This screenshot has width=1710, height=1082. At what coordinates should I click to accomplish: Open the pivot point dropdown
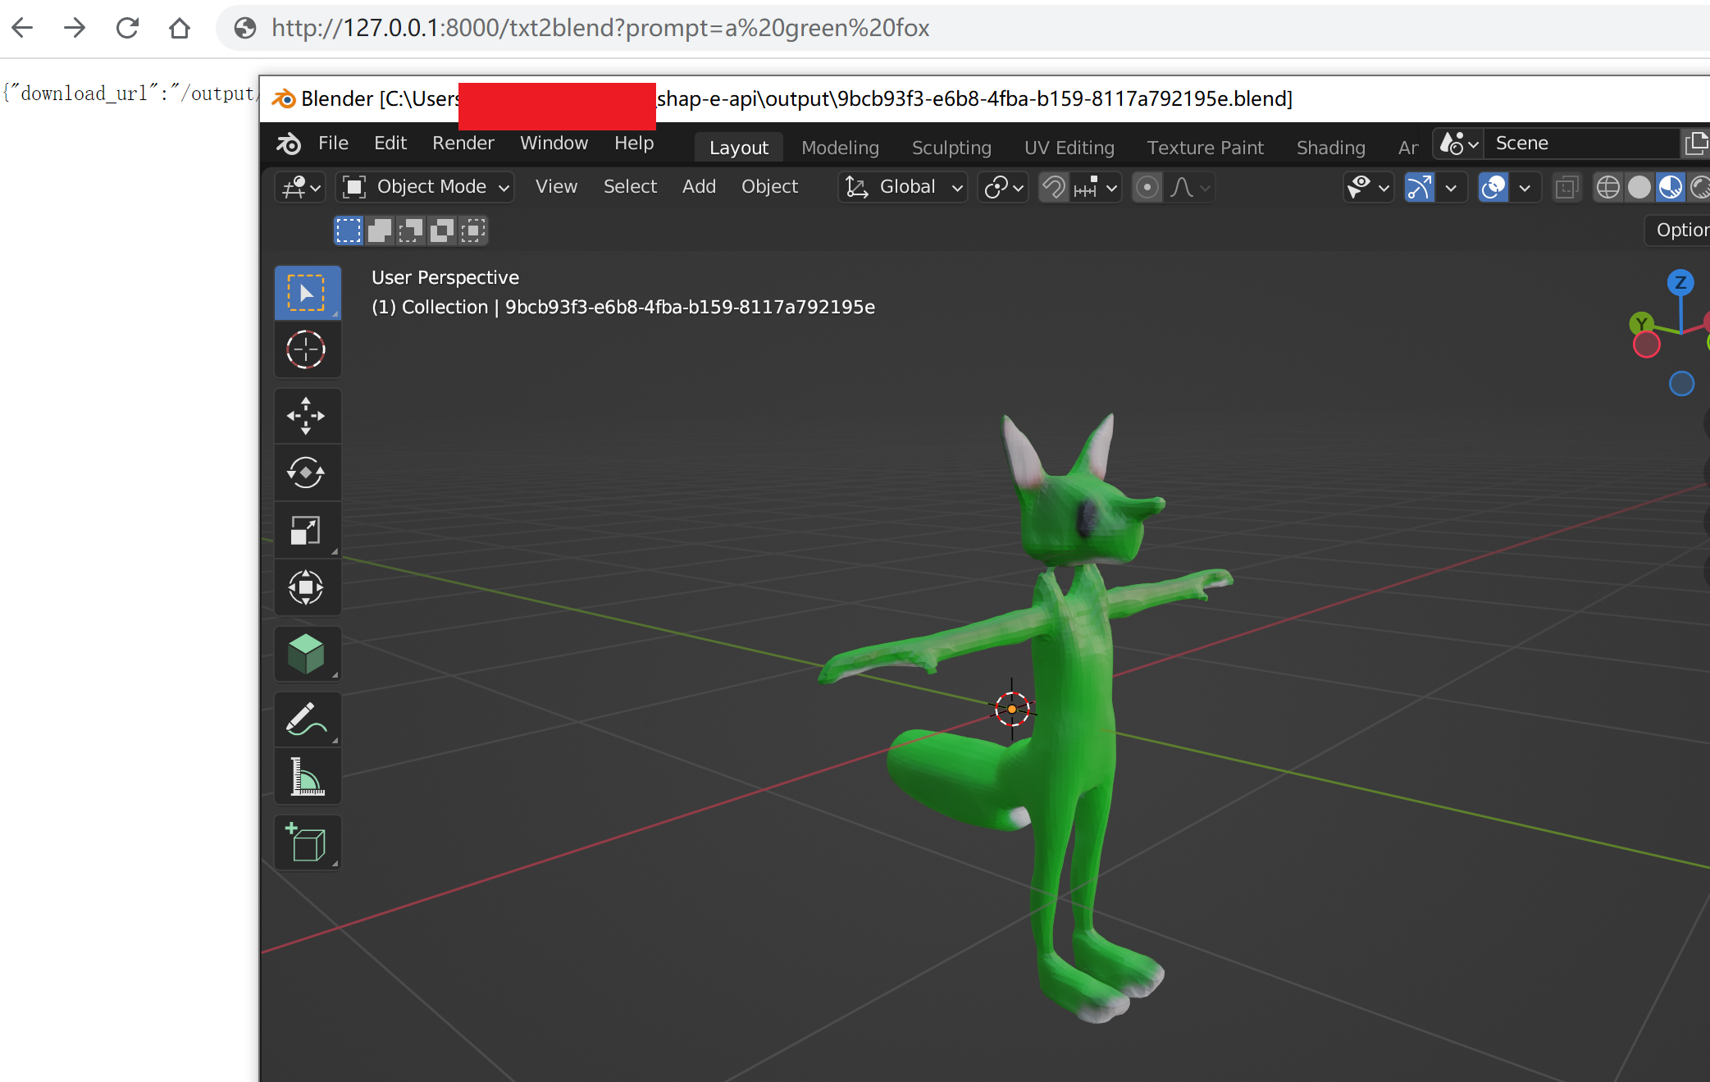(x=1003, y=188)
